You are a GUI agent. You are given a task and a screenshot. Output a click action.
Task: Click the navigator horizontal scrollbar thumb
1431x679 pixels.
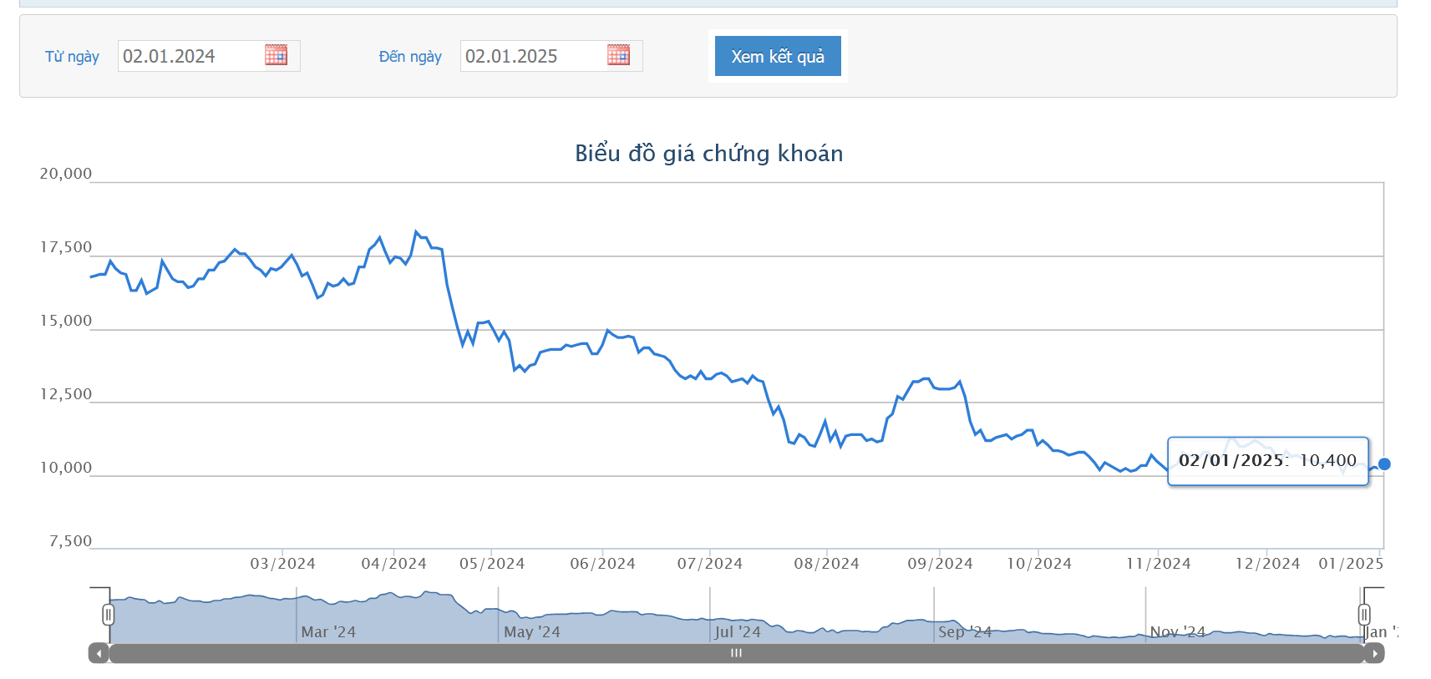(736, 653)
